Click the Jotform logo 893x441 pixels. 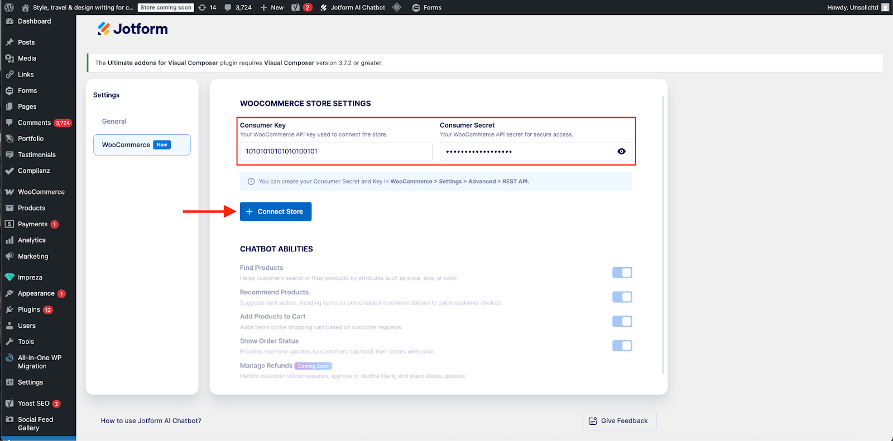pyautogui.click(x=133, y=29)
